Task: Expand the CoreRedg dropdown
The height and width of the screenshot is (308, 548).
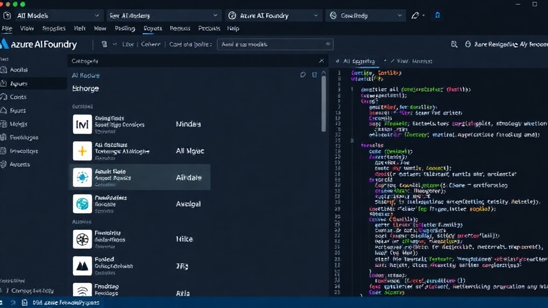Action: click(x=366, y=16)
